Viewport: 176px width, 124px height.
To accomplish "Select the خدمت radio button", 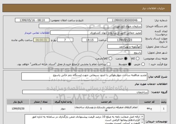I will tap(126, 58).
